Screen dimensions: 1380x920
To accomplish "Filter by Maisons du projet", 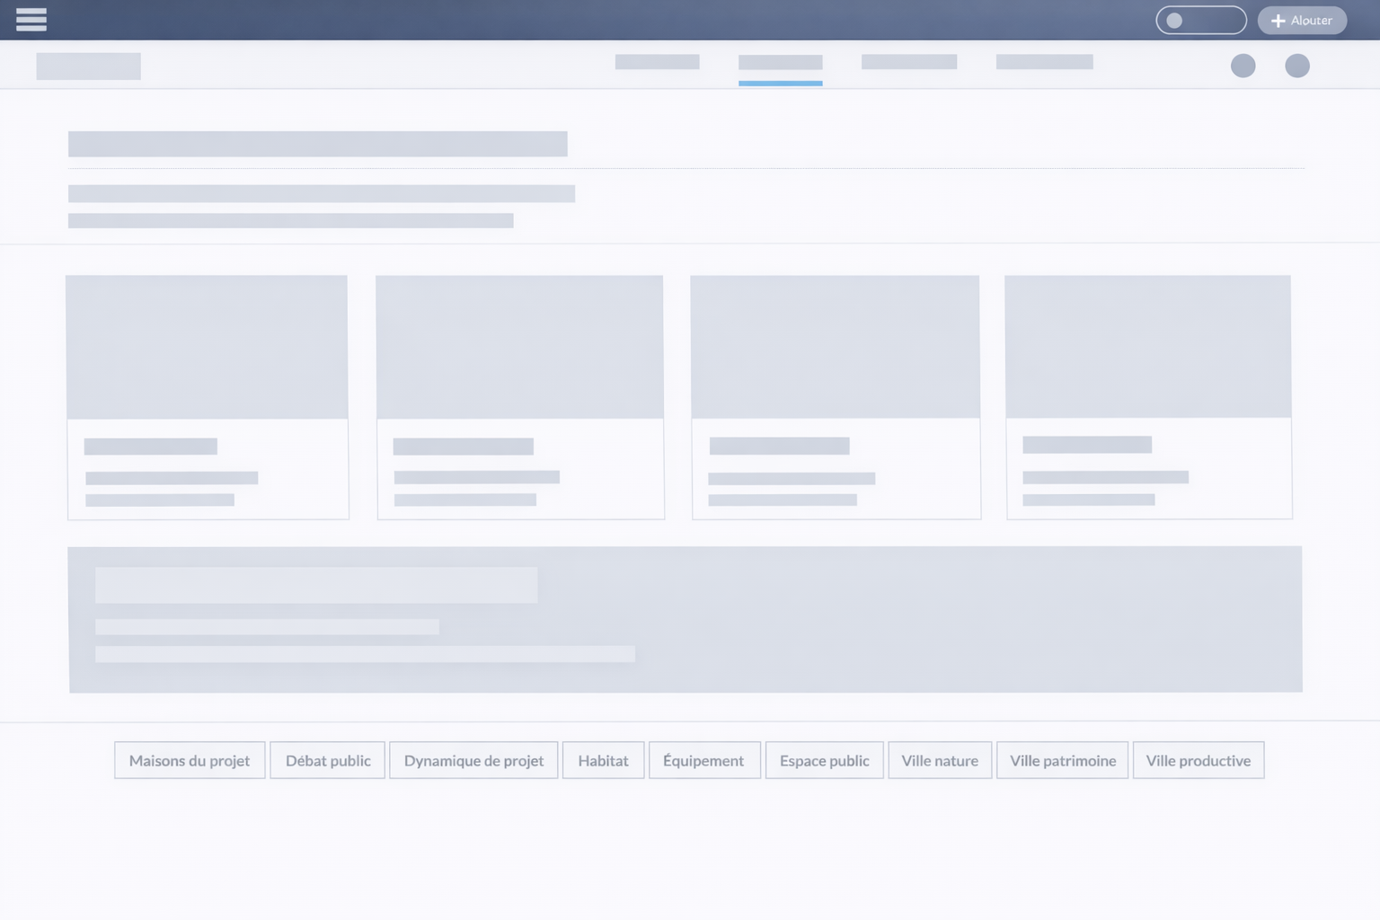I will 189,760.
